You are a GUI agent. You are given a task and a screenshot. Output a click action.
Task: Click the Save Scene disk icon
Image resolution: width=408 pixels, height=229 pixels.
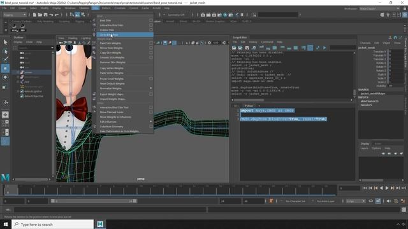(x=45, y=15)
